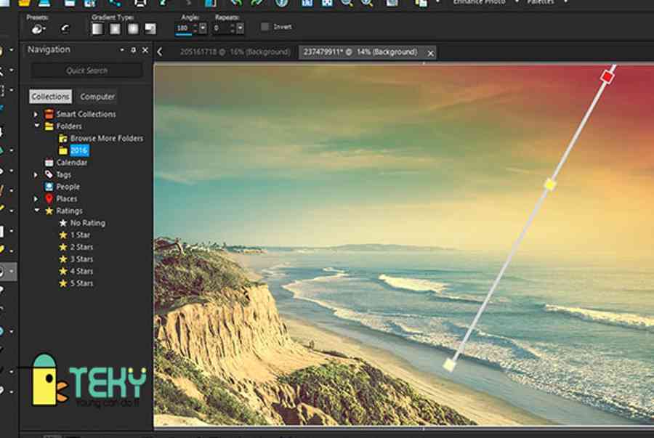Switch to document tab 205161718
654x438 pixels.
[235, 52]
